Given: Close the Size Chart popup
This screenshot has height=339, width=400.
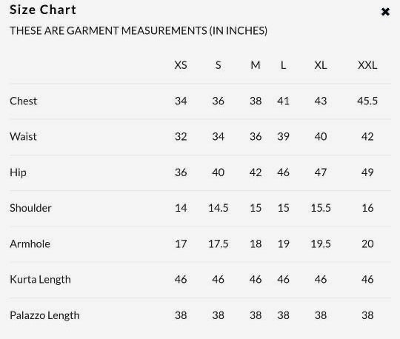Looking at the screenshot, I should [x=385, y=12].
